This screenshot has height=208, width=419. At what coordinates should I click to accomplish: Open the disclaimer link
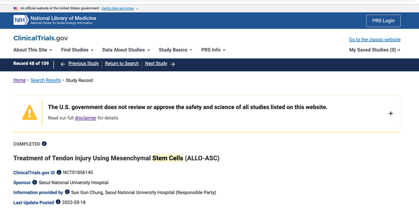coord(86,118)
